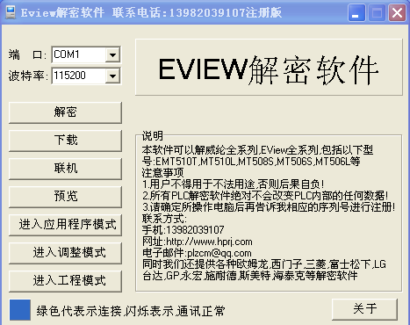Click the 下载 download button
The width and height of the screenshot is (410, 325).
pos(65,141)
